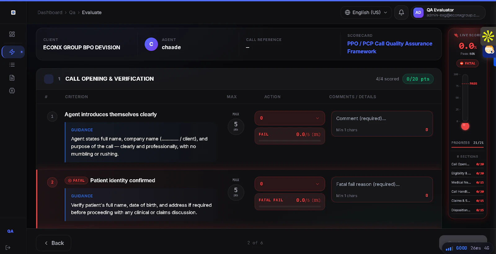
Task: Click Patient identity confirmed title
Action: coord(123,180)
